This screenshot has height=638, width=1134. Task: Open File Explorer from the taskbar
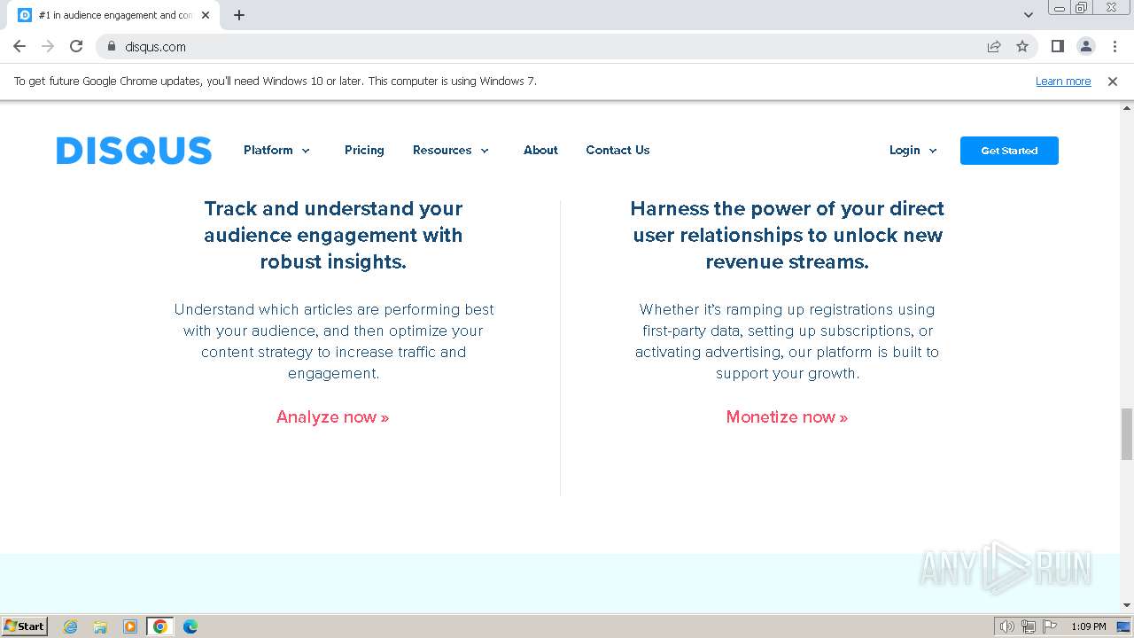(x=100, y=626)
